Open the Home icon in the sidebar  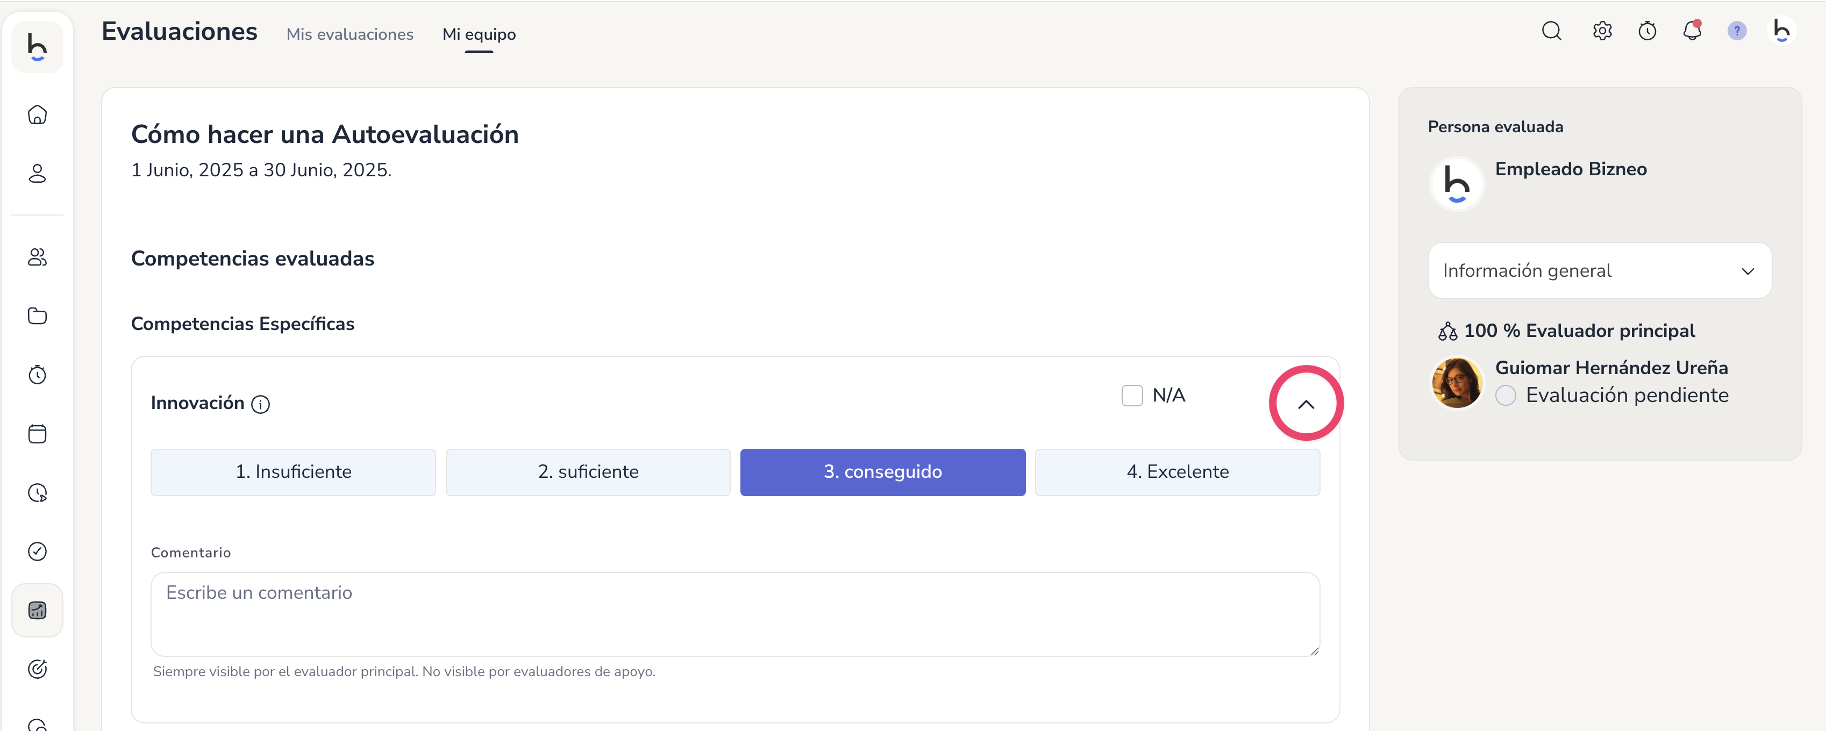pyautogui.click(x=37, y=114)
